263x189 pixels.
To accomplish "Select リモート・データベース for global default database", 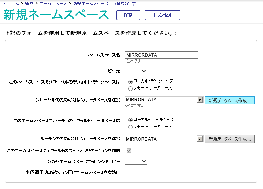I will [131, 88].
